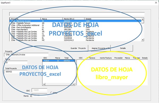Open the Detalle button
Viewport: 159px width, 103px height.
point(123,48)
